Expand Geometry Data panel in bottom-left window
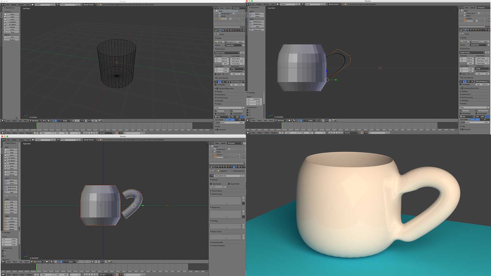 217,242
